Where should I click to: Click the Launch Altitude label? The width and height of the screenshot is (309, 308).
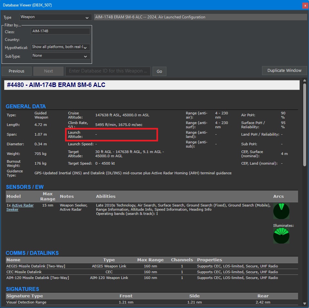tap(75, 134)
